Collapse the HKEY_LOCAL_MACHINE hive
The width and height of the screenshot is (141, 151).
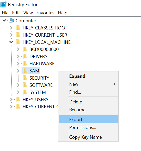(11, 42)
